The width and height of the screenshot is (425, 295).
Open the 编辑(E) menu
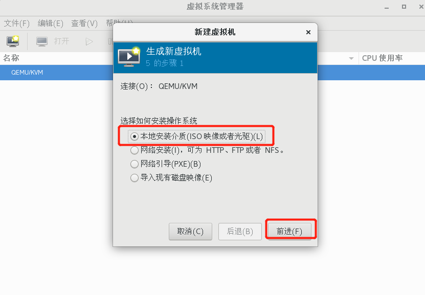51,24
